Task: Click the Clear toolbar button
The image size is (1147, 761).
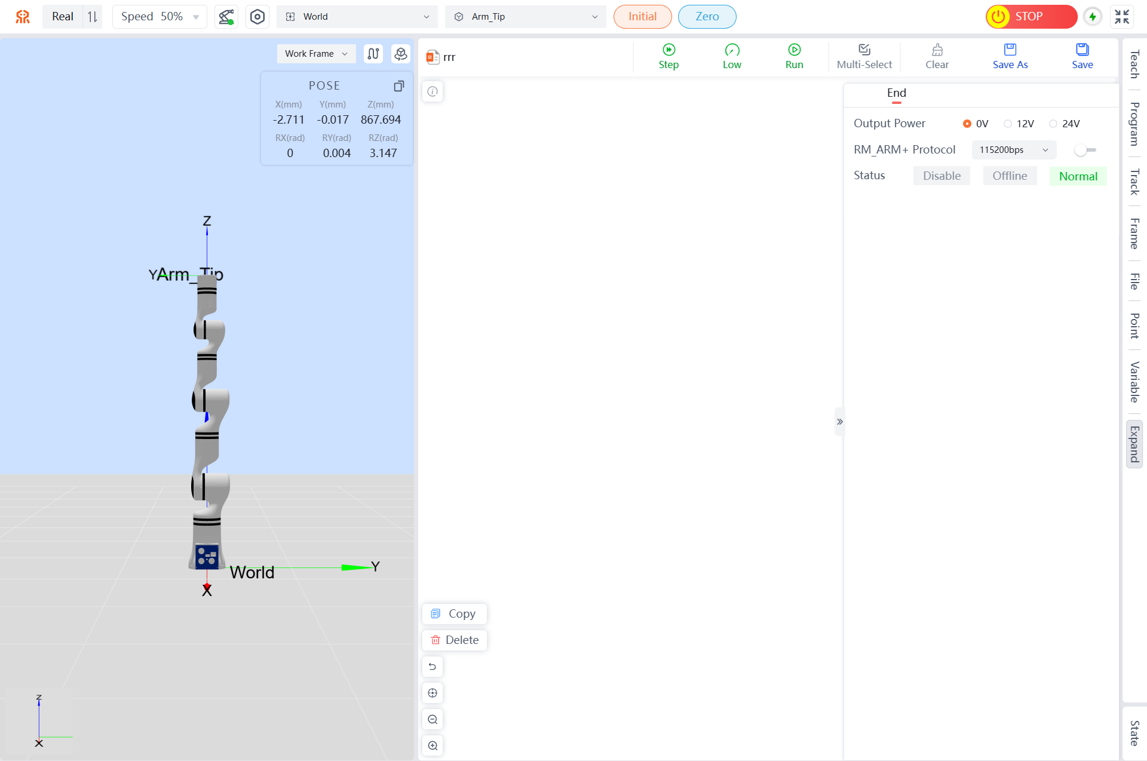Action: (937, 57)
